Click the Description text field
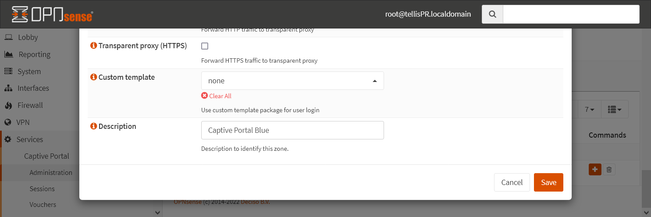This screenshot has width=651, height=217. coord(292,130)
